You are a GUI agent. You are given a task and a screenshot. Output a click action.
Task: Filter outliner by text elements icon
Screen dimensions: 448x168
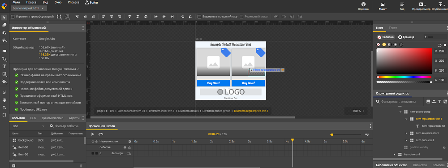439,101
